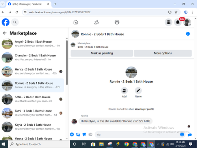Open a new browser tab
Viewport: 197px width, 148px height.
pyautogui.click(x=55, y=4)
